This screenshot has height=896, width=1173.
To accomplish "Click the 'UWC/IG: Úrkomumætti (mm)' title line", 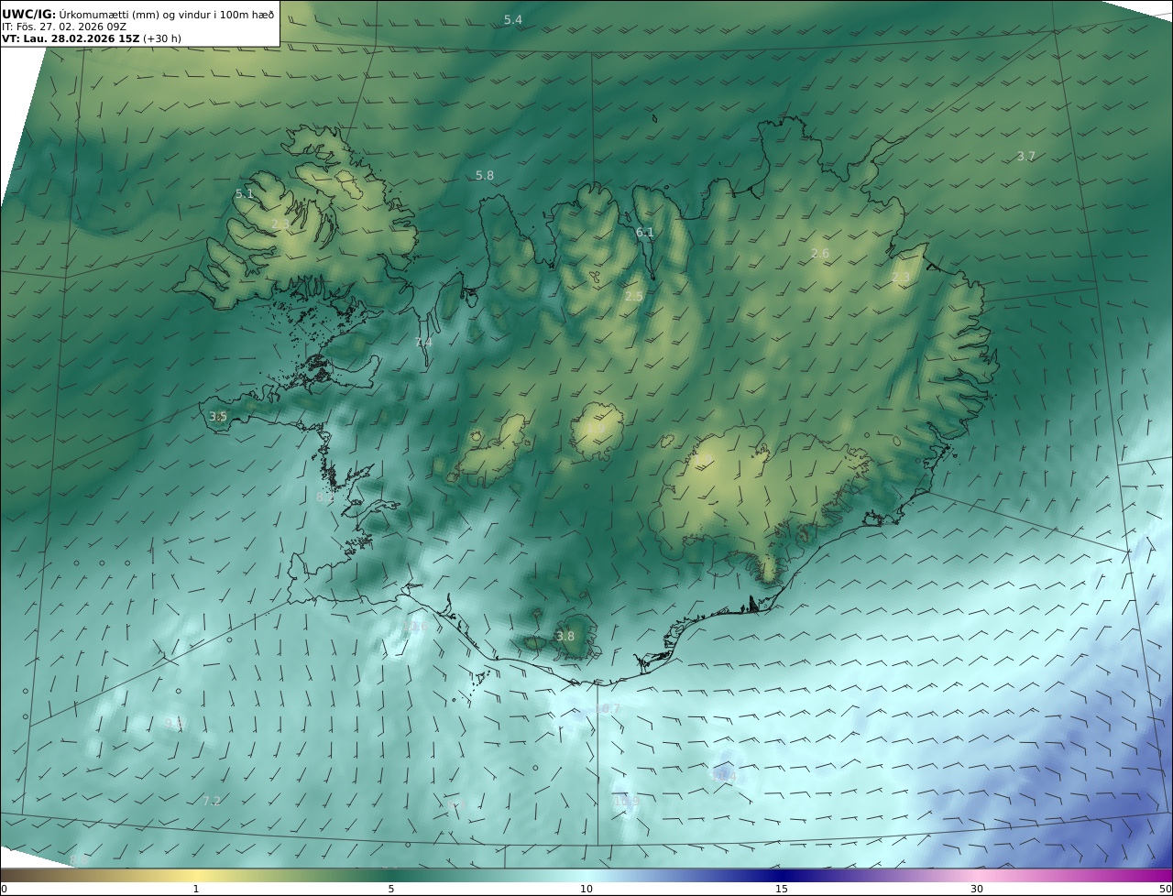I will pyautogui.click(x=137, y=14).
